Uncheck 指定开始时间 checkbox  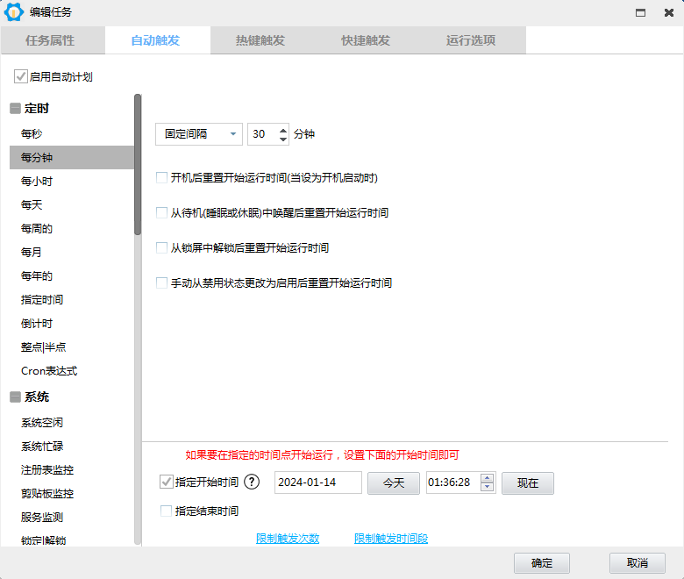pos(167,482)
